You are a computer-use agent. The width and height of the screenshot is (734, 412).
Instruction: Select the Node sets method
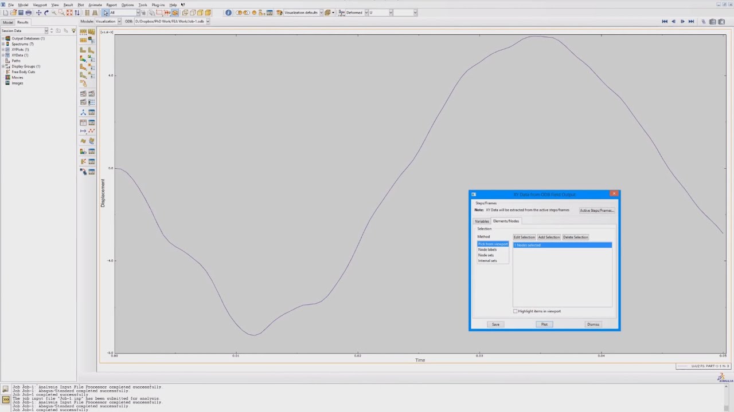486,255
